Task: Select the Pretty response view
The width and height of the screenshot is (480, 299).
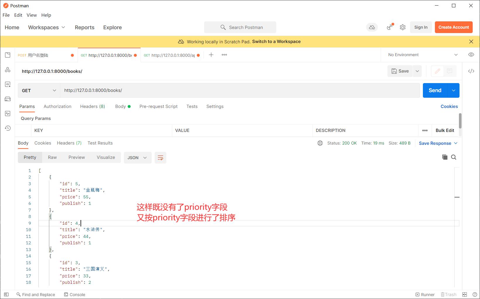Action: [30, 157]
